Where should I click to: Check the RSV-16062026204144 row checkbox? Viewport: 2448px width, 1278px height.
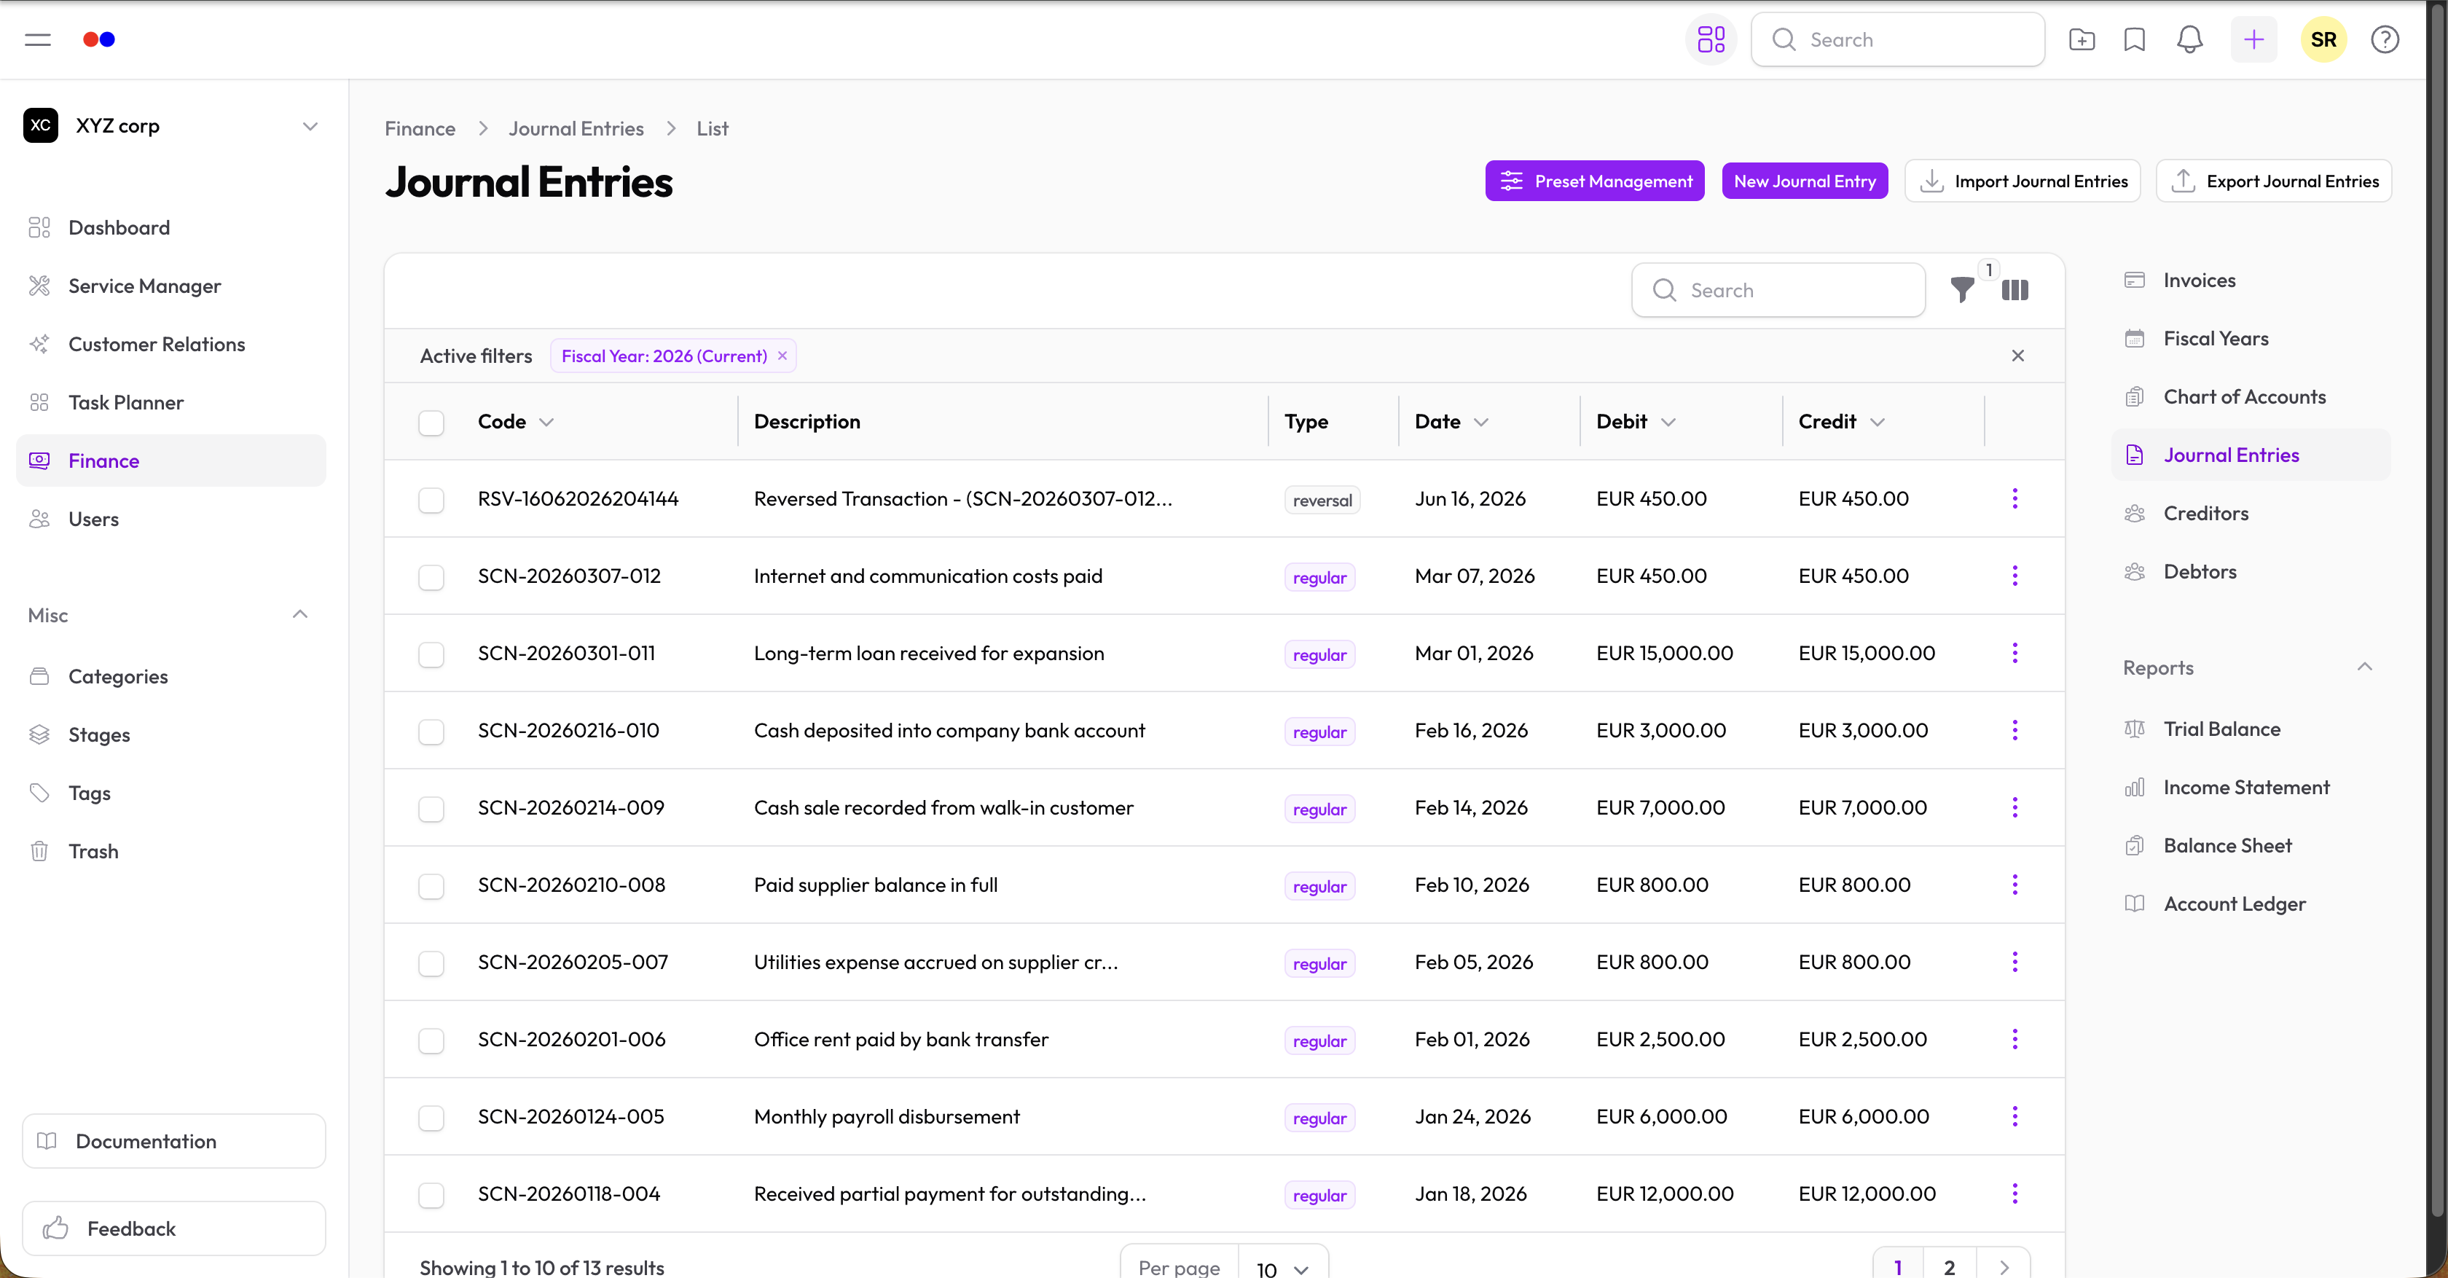pyautogui.click(x=431, y=500)
